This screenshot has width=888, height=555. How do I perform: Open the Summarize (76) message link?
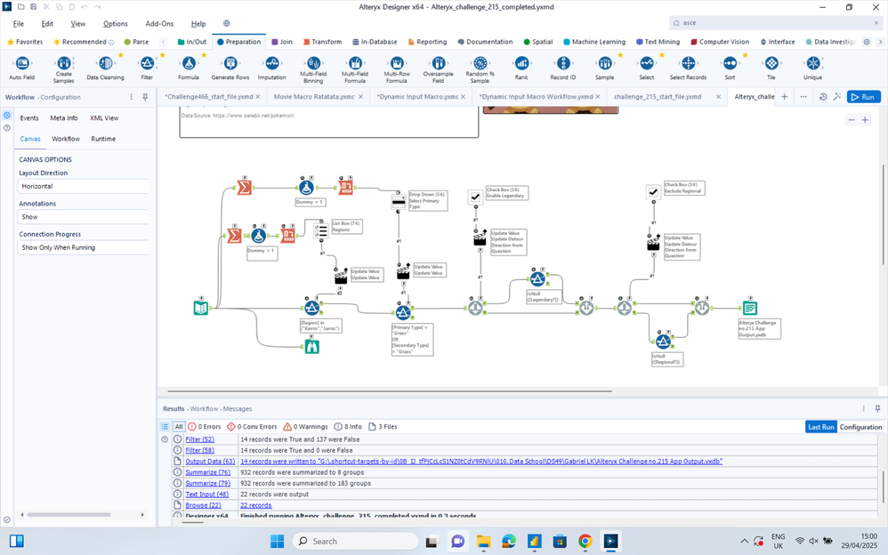(x=207, y=471)
